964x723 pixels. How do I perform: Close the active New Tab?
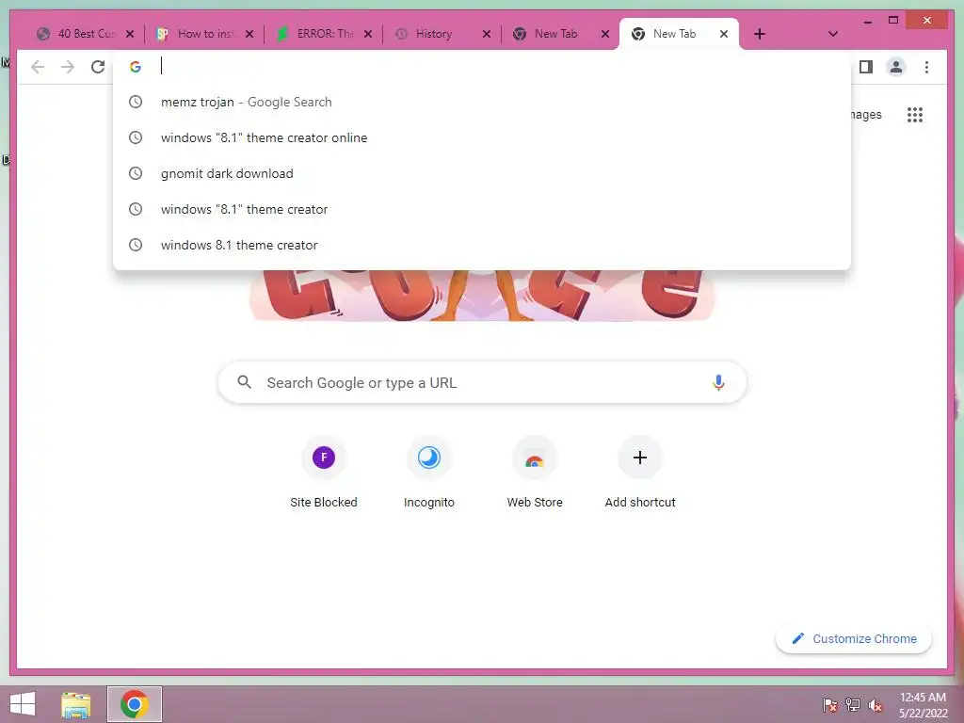[x=724, y=34]
